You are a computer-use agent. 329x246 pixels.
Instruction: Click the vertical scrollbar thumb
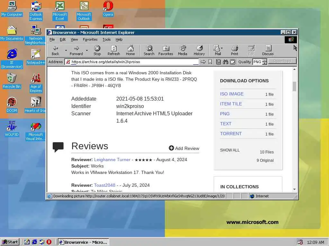pyautogui.click(x=294, y=86)
